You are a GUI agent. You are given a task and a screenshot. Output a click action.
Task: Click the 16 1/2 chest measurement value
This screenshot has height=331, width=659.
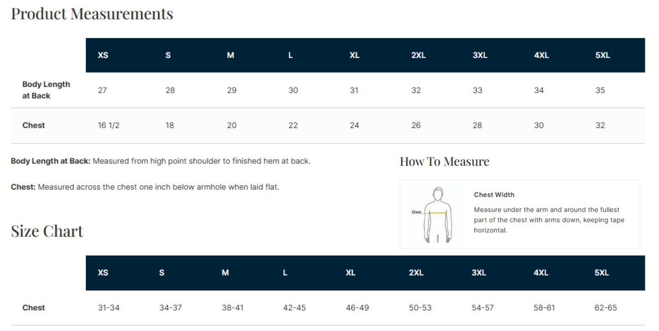pos(109,125)
